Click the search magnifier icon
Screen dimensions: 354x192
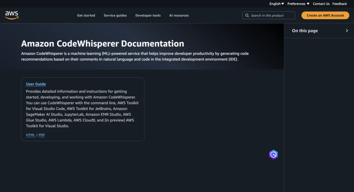click(247, 15)
